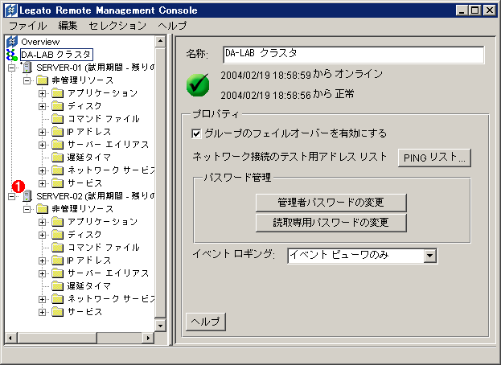The width and height of the screenshot is (501, 365).
Task: Expand サーバー エイリアス under SERVER-02
Action: click(x=42, y=273)
